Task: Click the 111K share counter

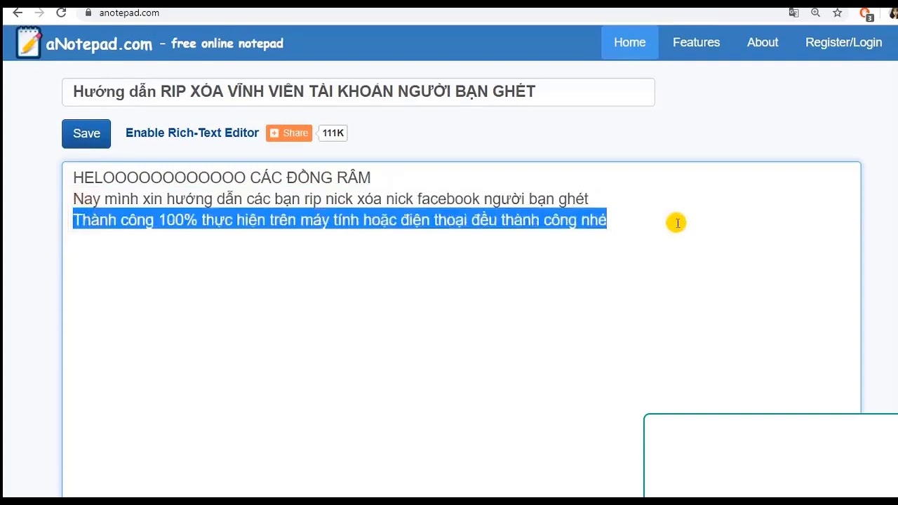Action: point(333,133)
